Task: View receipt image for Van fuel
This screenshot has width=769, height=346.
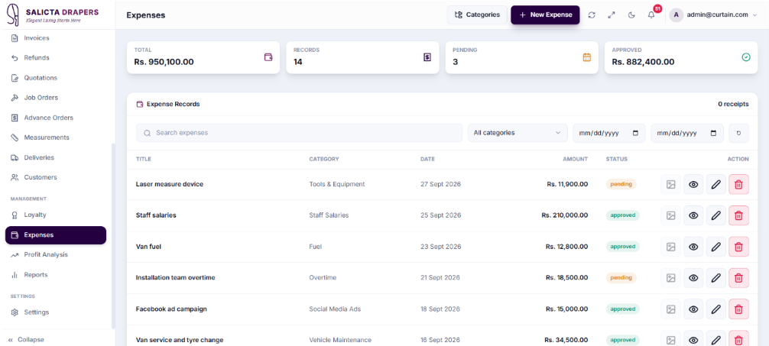Action: (671, 247)
